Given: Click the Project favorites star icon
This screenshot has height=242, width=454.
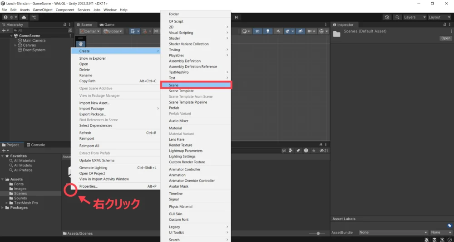Looking at the screenshot, I should click(x=314, y=151).
